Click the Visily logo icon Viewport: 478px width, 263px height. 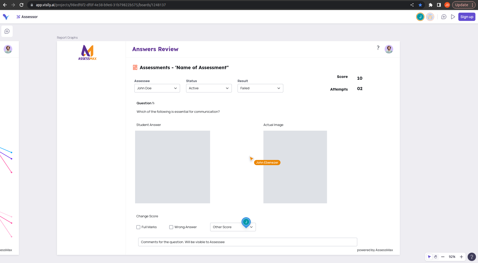point(6,17)
